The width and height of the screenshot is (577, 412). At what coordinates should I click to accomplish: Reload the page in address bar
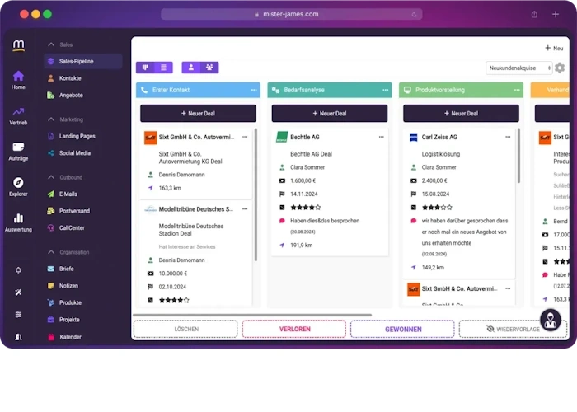coord(414,14)
